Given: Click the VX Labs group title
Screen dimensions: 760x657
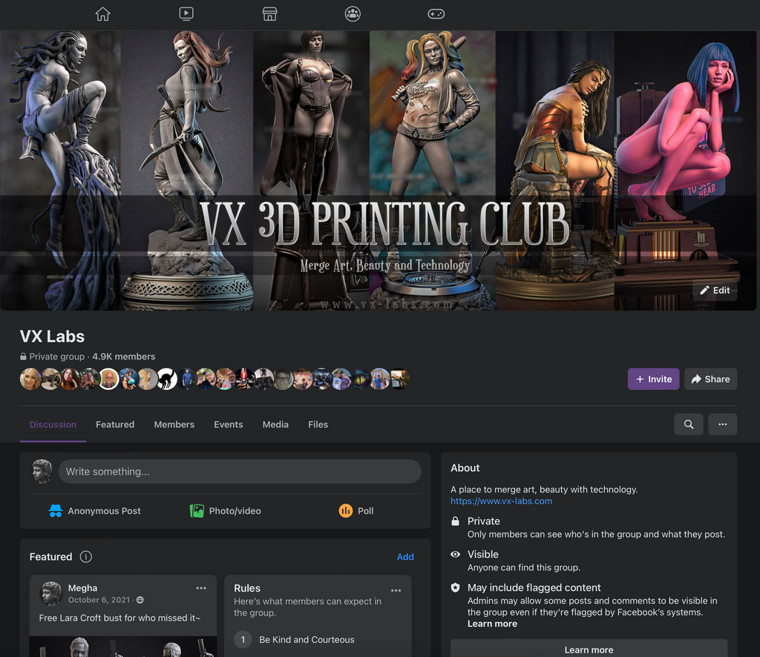Looking at the screenshot, I should tap(53, 337).
